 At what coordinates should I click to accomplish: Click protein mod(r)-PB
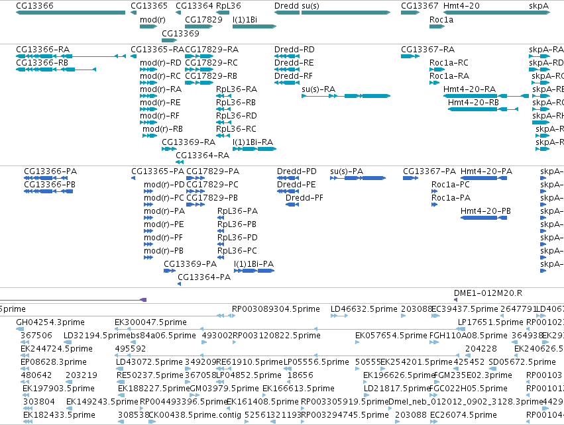pos(148,258)
